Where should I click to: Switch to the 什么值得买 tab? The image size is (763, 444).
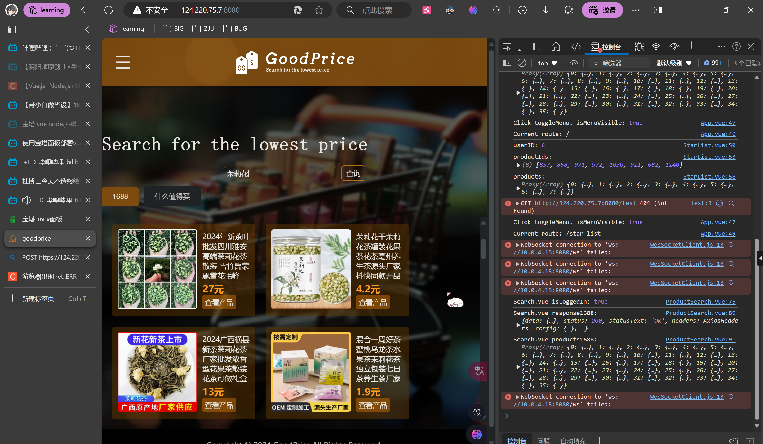pyautogui.click(x=172, y=197)
